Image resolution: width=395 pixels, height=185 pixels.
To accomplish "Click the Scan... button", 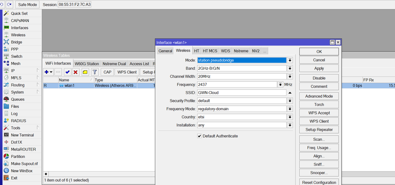I will pyautogui.click(x=319, y=139).
